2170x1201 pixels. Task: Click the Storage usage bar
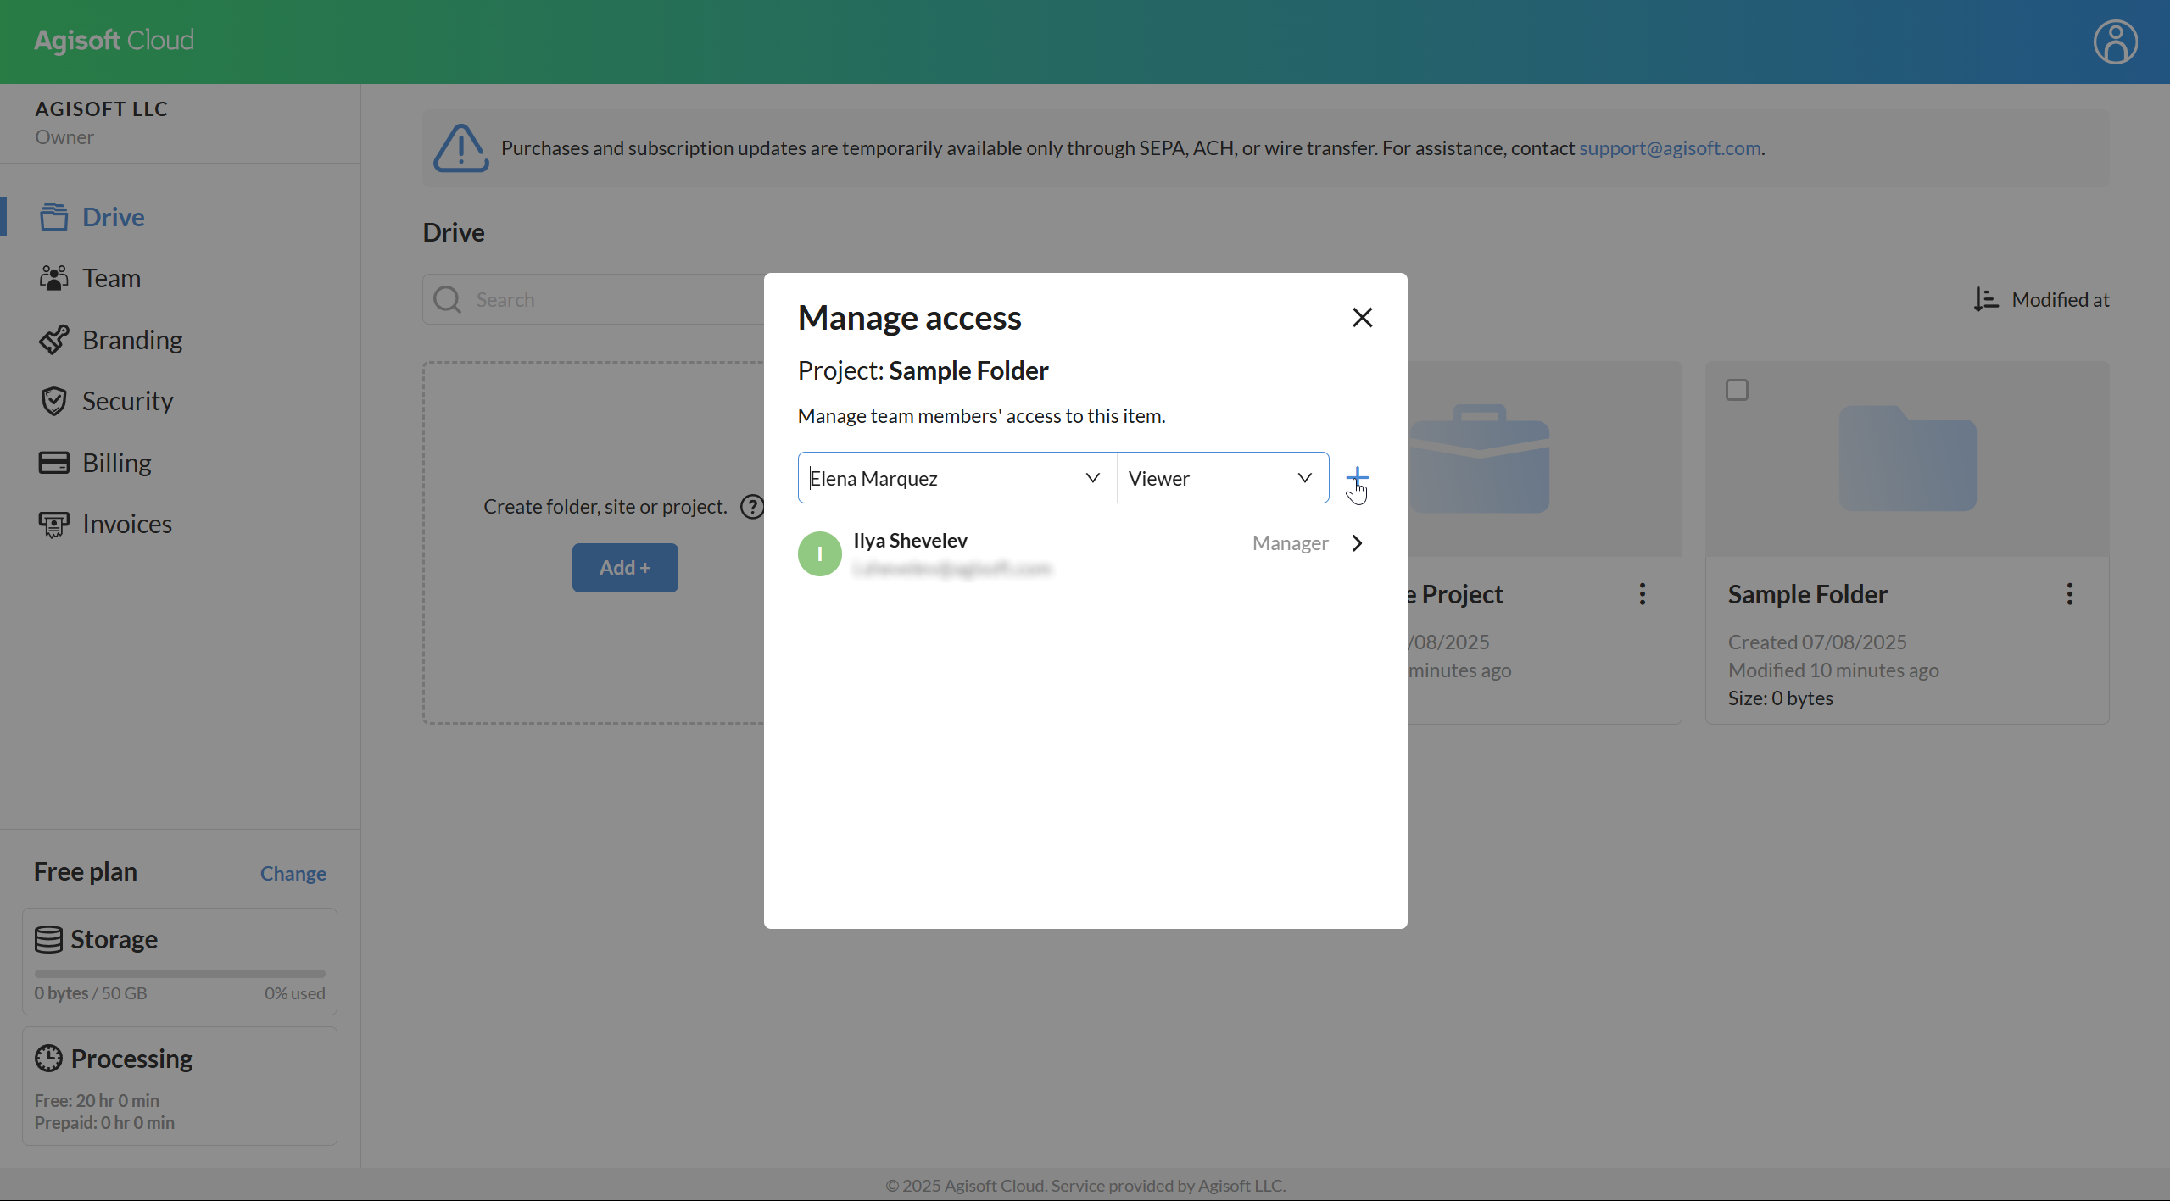[180, 973]
